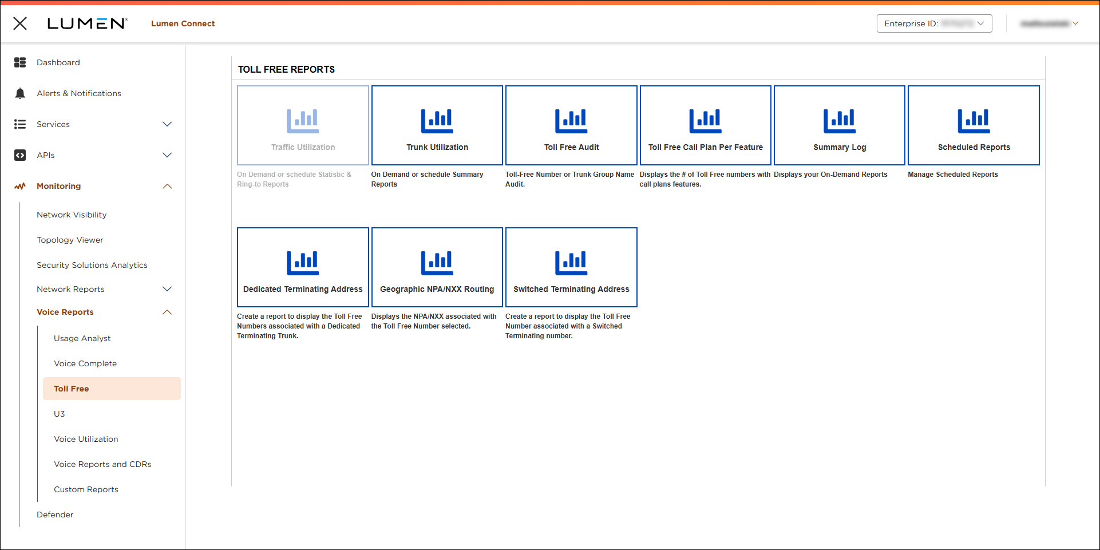Click the Dashboard grid icon
Image resolution: width=1100 pixels, height=550 pixels.
20,62
